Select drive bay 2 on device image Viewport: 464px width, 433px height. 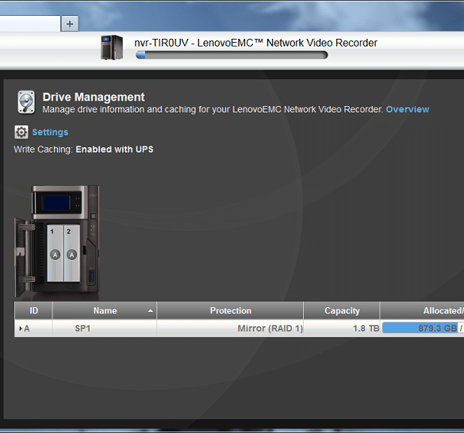coord(71,253)
